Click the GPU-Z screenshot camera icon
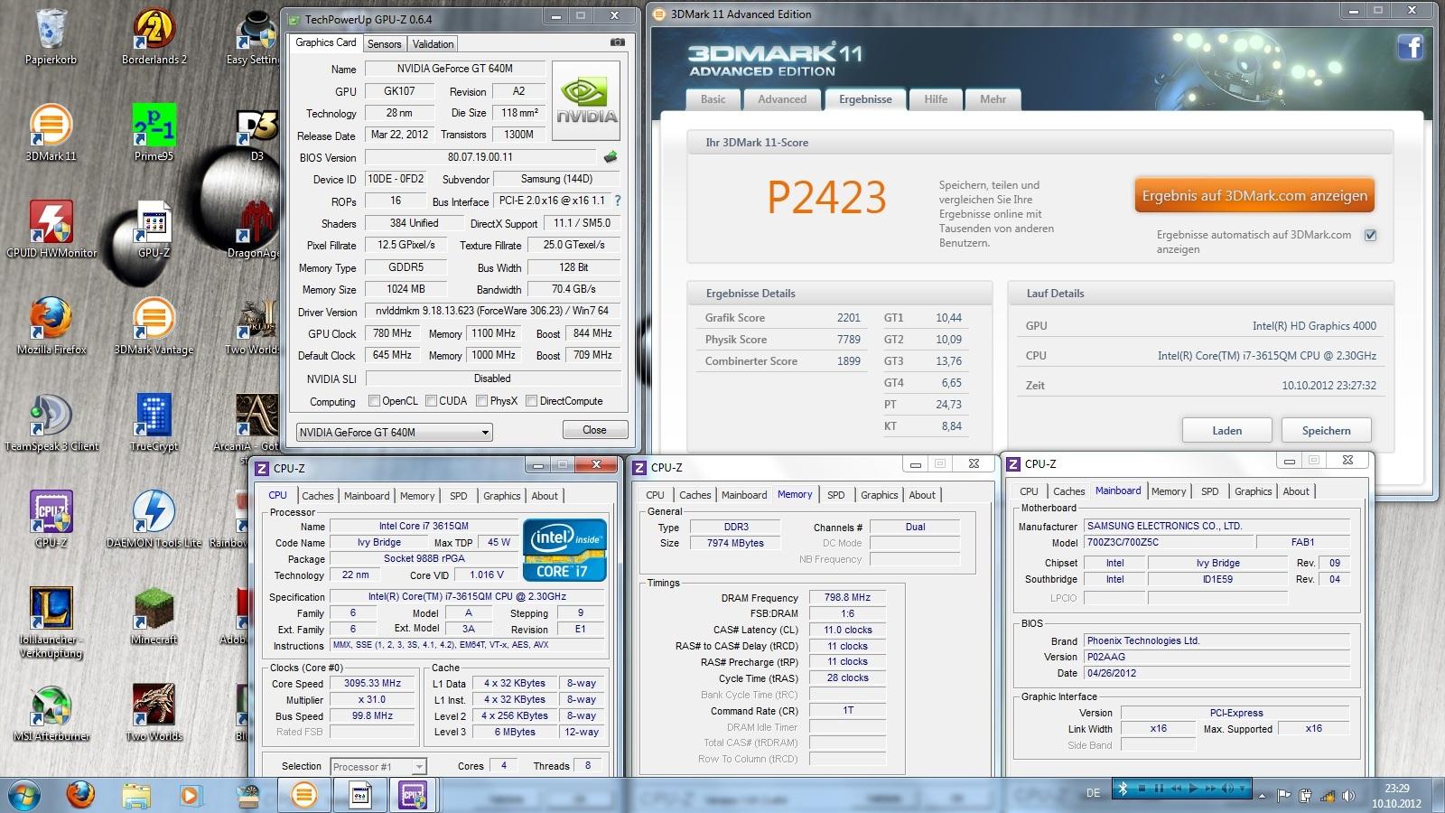Screen dimensions: 1445x813 618,42
